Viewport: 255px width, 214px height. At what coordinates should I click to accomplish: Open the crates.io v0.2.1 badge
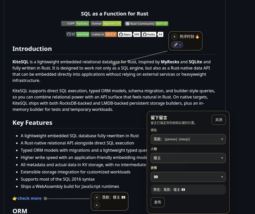point(103,34)
